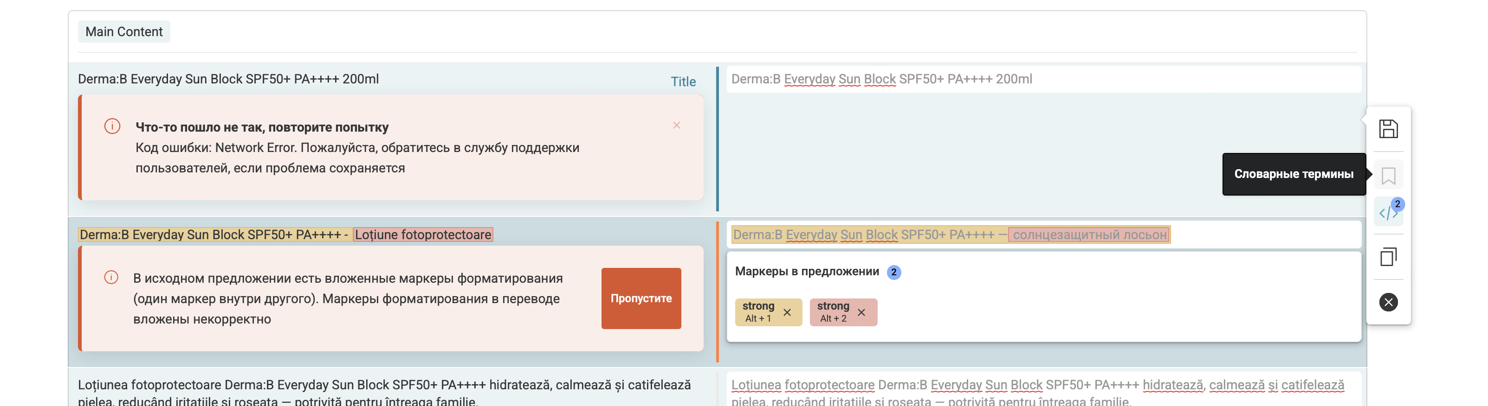Image resolution: width=1488 pixels, height=406 pixels.
Task: Remove the strong Alt + 1 marker
Action: (x=787, y=312)
